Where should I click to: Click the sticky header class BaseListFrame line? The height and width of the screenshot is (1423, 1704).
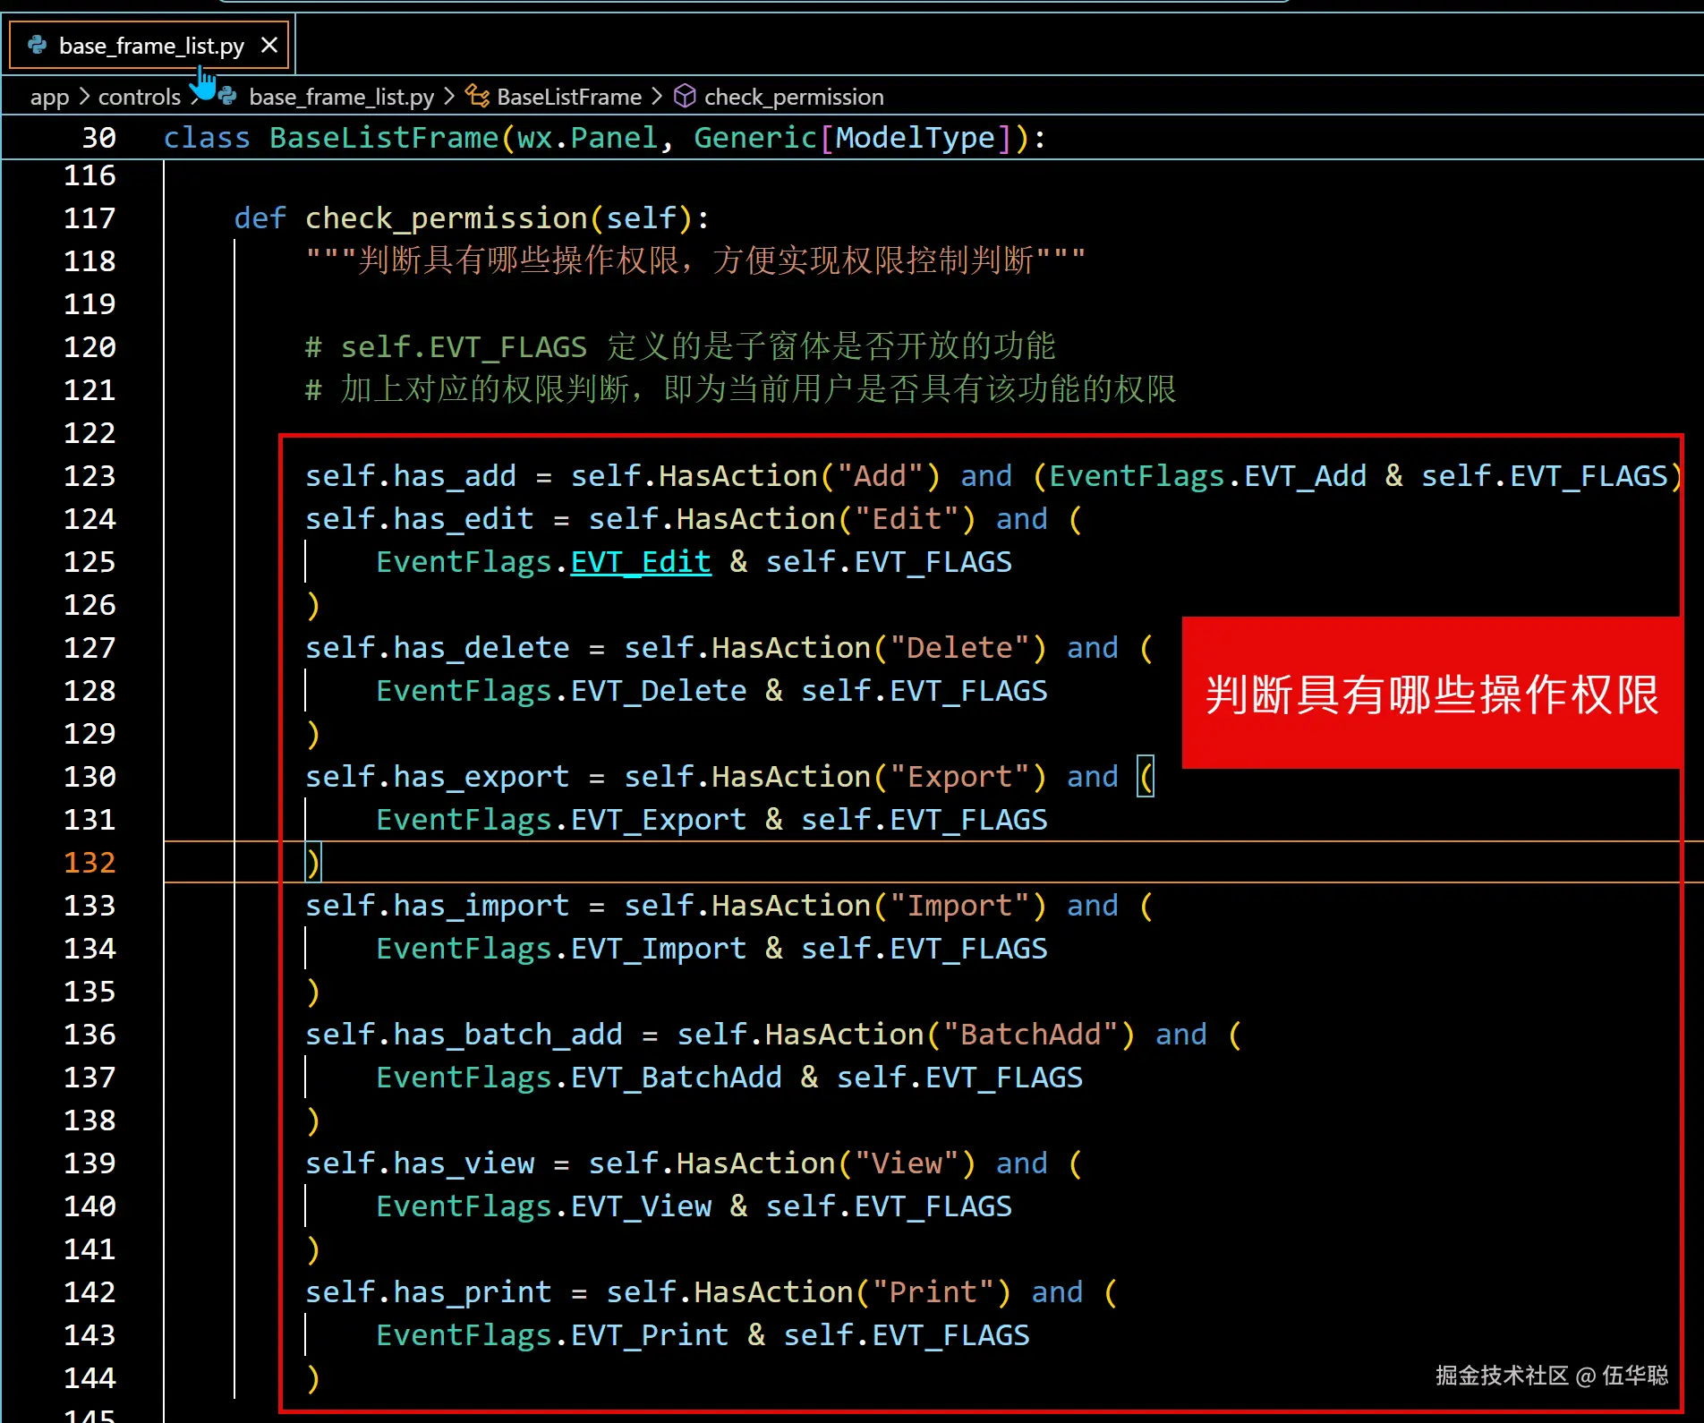pyautogui.click(x=852, y=138)
